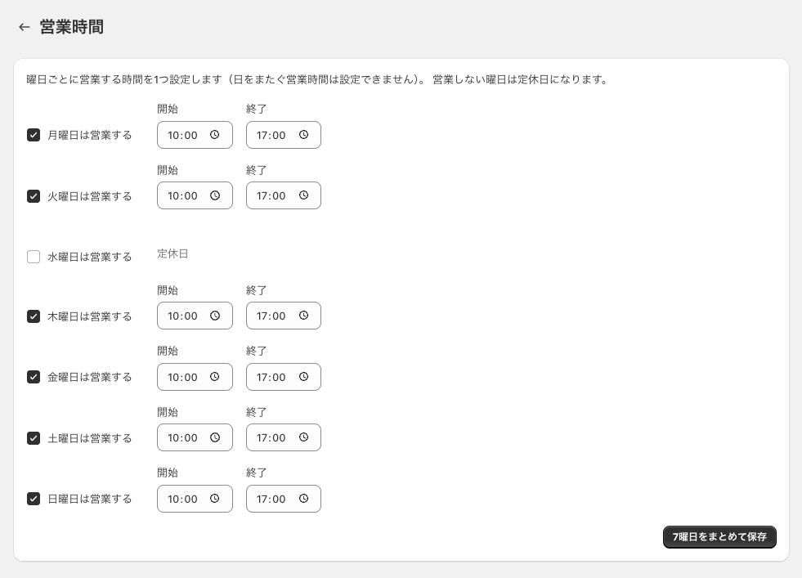Viewport: 802px width, 578px height.
Task: Click the 営業時間 page title
Action: (72, 27)
